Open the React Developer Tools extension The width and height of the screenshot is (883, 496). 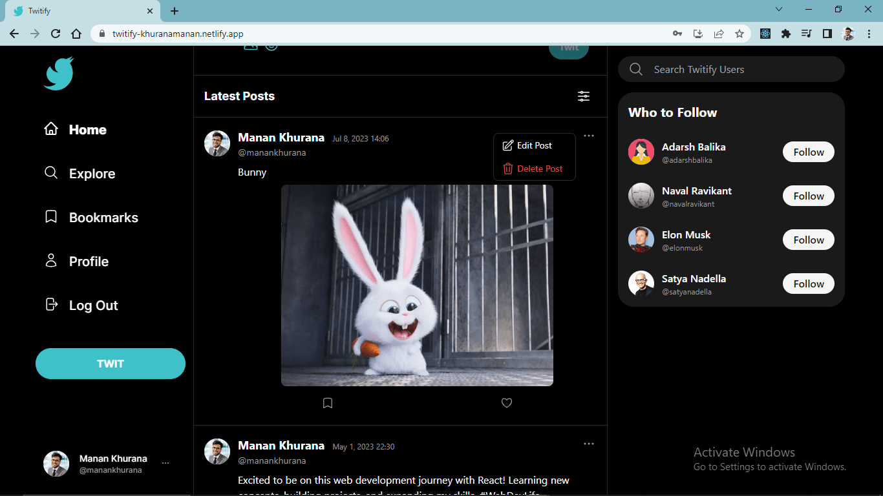(x=765, y=34)
